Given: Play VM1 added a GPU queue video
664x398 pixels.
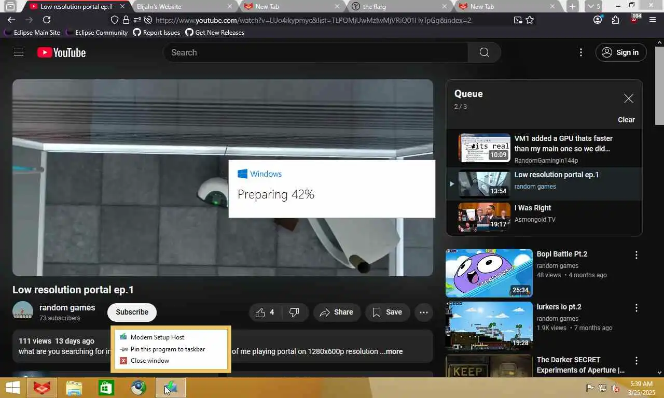Looking at the screenshot, I should 544,149.
